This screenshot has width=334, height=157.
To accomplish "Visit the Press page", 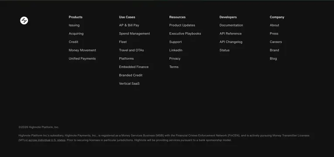I will click(x=274, y=34).
